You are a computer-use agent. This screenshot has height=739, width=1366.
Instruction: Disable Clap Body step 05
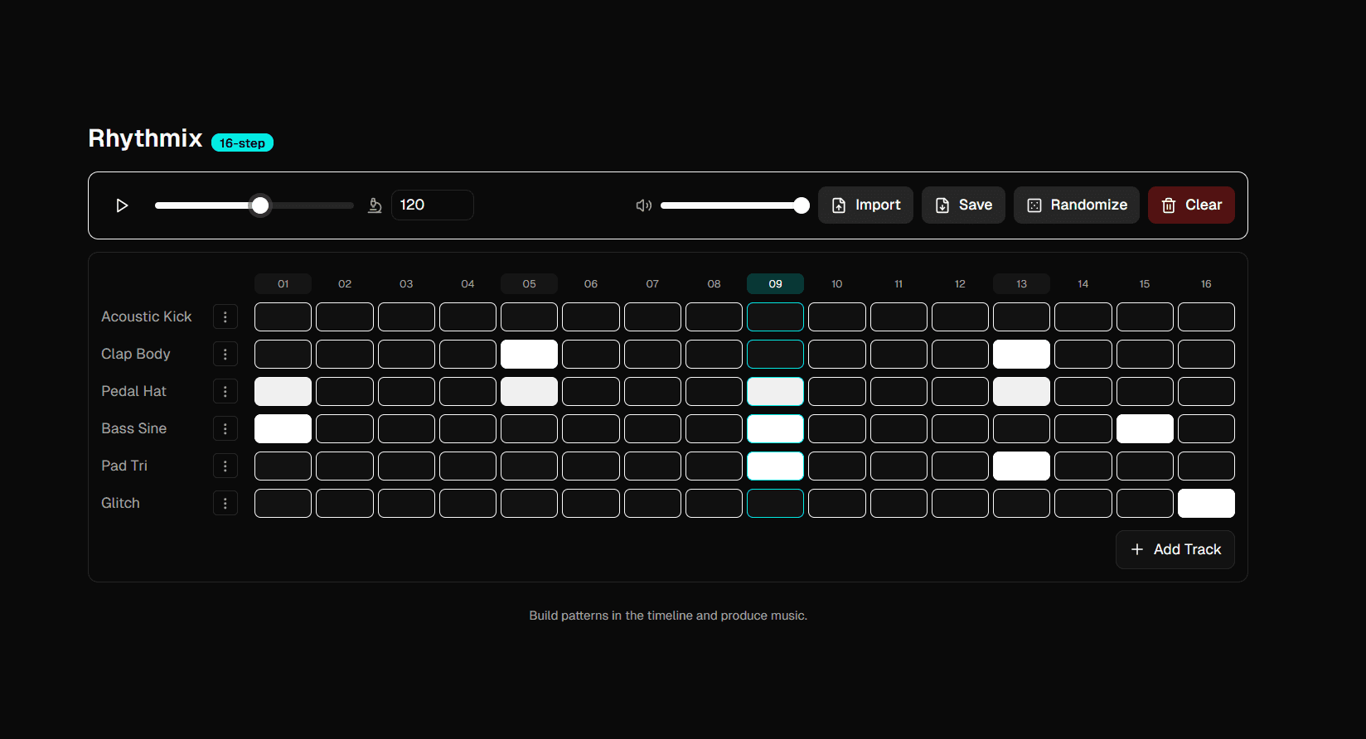click(x=529, y=354)
